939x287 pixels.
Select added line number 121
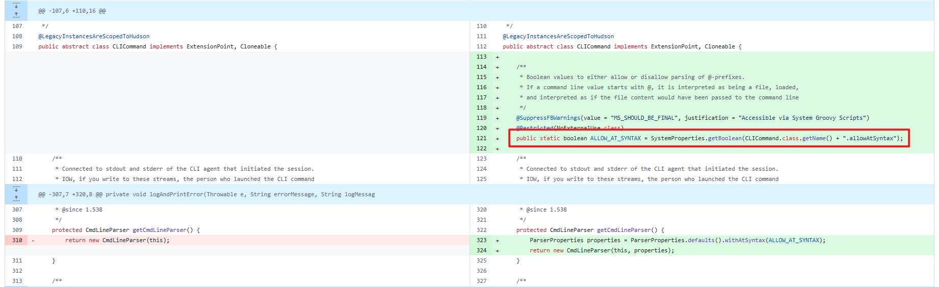(481, 138)
